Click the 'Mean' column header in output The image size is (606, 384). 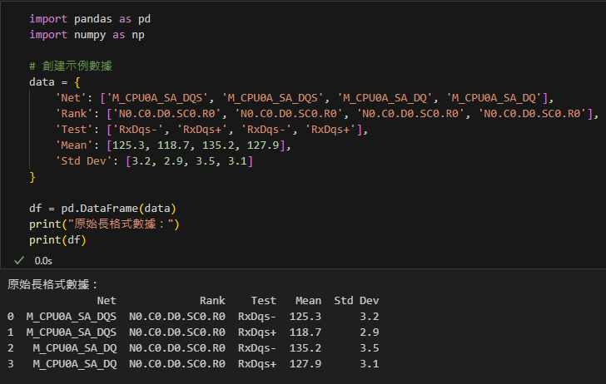(x=308, y=301)
